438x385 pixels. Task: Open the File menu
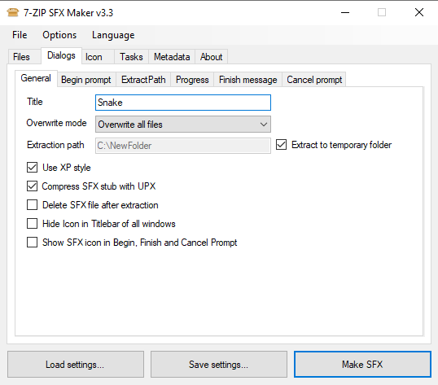pyautogui.click(x=20, y=35)
